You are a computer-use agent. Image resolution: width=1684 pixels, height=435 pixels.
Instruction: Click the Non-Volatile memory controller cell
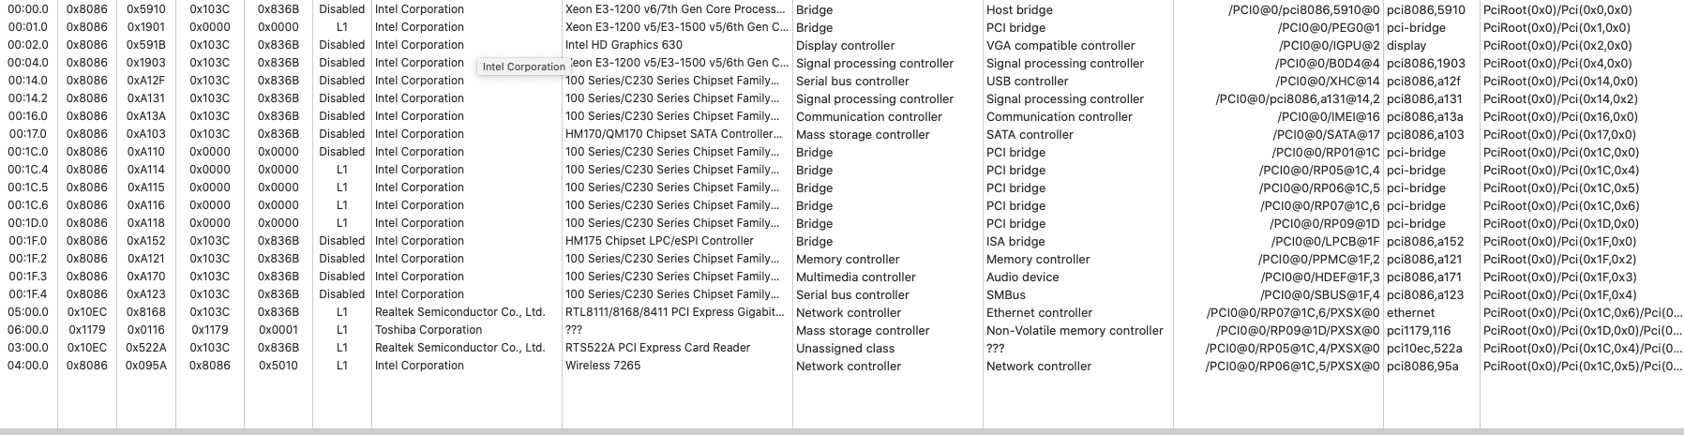tap(1075, 330)
